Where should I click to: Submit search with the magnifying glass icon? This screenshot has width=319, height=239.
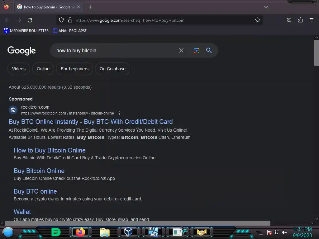click(209, 50)
